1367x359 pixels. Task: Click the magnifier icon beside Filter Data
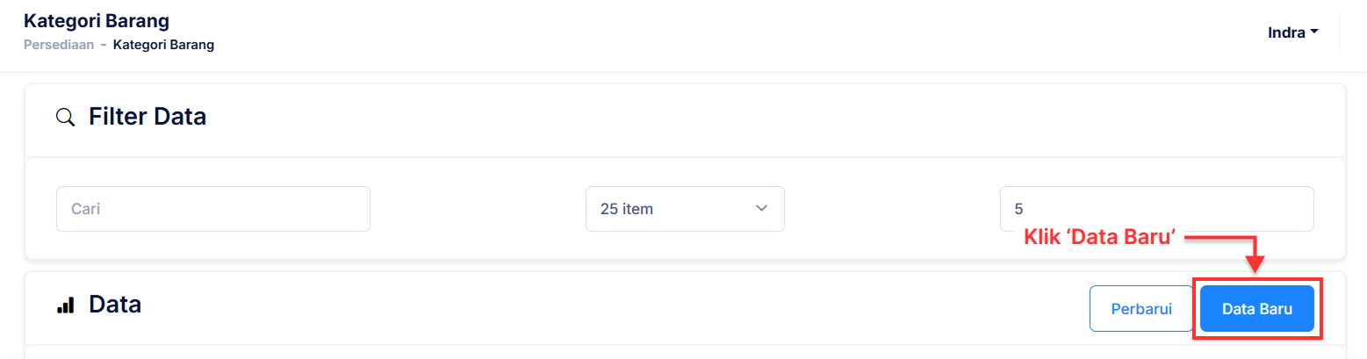point(65,117)
